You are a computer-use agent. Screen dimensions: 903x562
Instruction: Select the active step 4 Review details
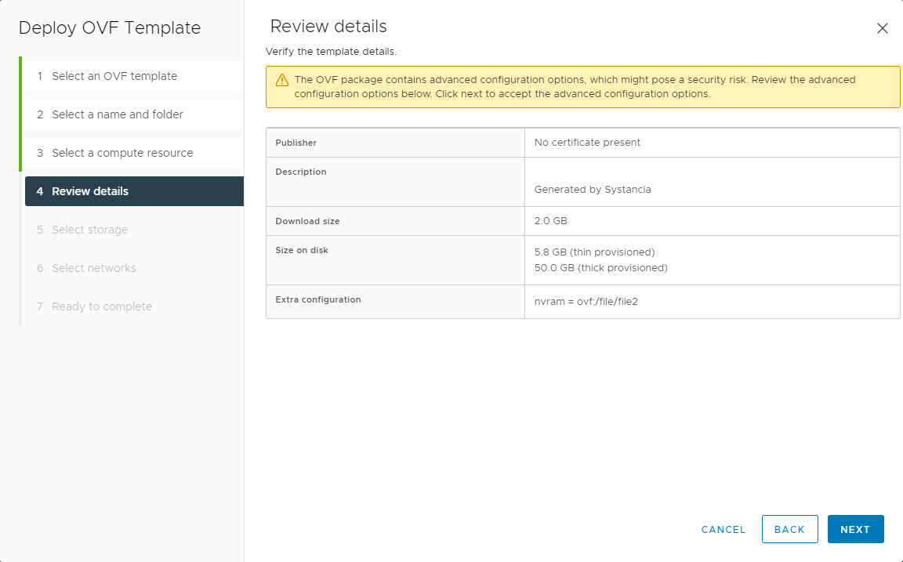(90, 191)
